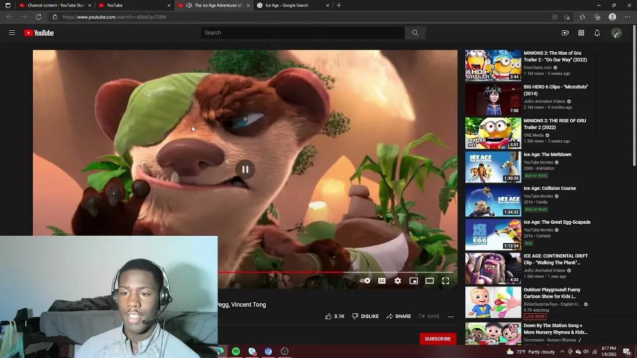637x358 pixels.
Task: Refresh the browser page
Action: [x=38, y=17]
